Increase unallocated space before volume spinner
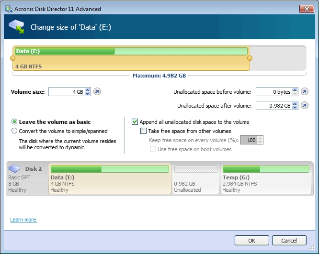 click(x=295, y=90)
